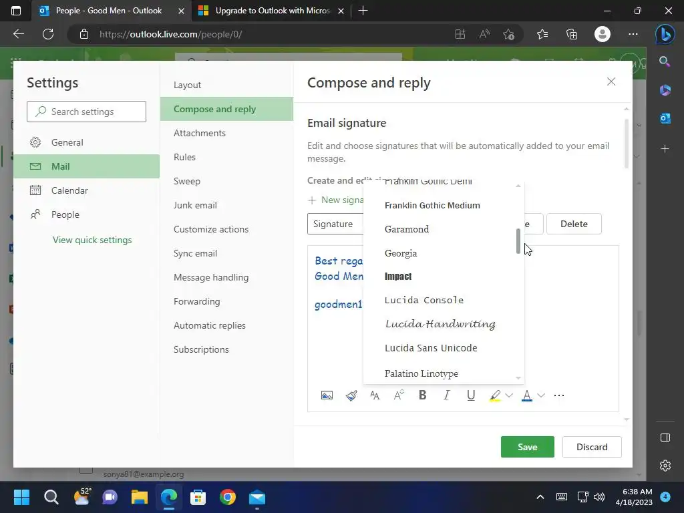Open General settings category
Viewport: 684px width, 513px height.
pyautogui.click(x=86, y=142)
